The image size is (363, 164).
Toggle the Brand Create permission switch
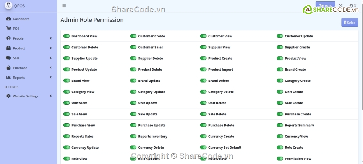(280, 69)
